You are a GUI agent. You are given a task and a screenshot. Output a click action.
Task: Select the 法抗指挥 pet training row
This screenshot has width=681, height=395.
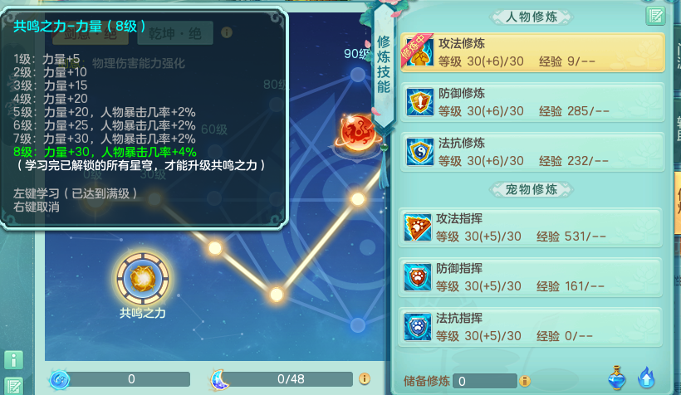pos(531,327)
